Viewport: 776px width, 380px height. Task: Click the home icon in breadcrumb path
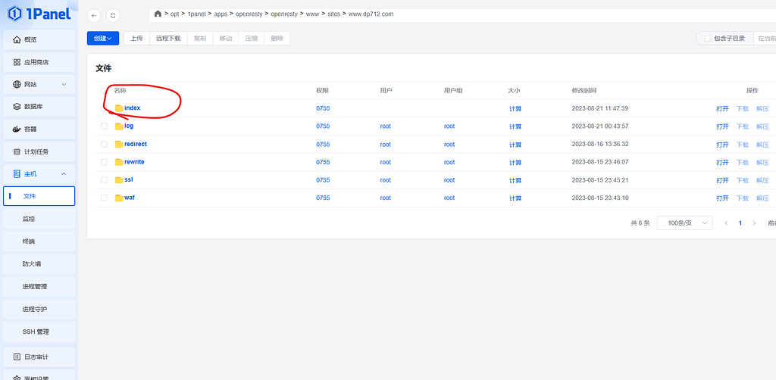coord(158,14)
